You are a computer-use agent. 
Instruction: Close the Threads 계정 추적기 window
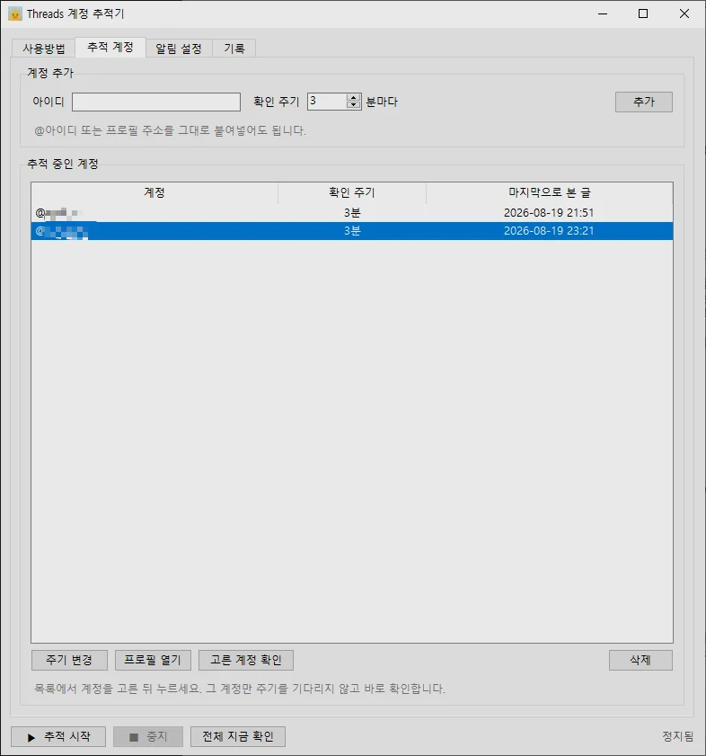click(x=684, y=14)
